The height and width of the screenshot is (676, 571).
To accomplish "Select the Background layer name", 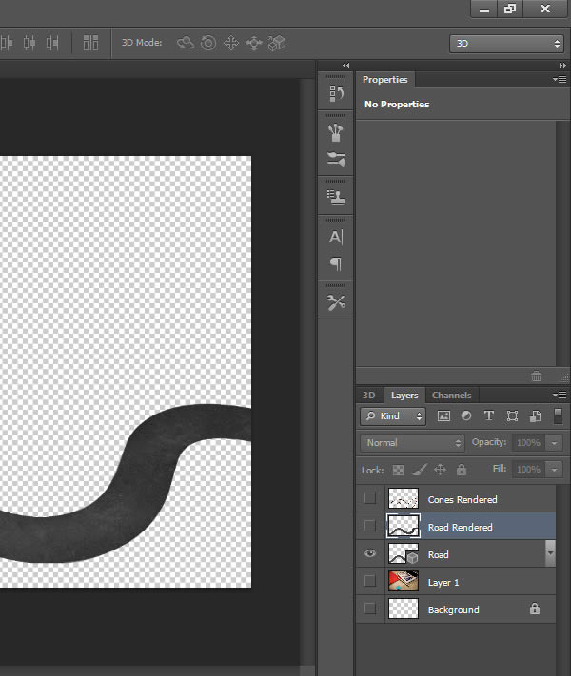I will [453, 610].
